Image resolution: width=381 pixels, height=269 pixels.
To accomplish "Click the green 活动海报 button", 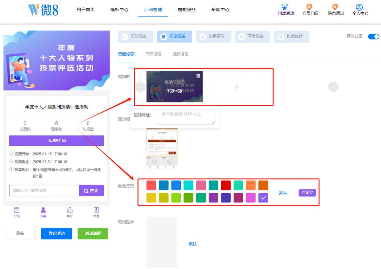I will coord(93,233).
